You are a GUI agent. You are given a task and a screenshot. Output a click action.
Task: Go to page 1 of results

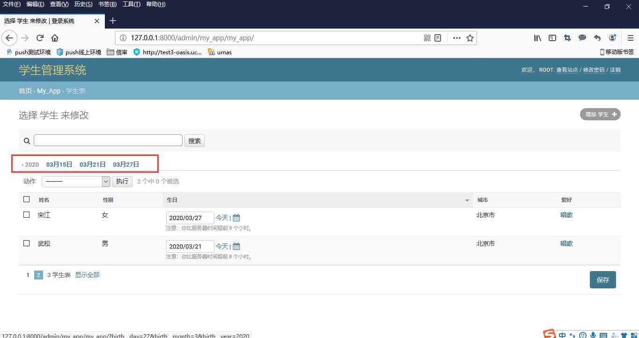pyautogui.click(x=28, y=275)
